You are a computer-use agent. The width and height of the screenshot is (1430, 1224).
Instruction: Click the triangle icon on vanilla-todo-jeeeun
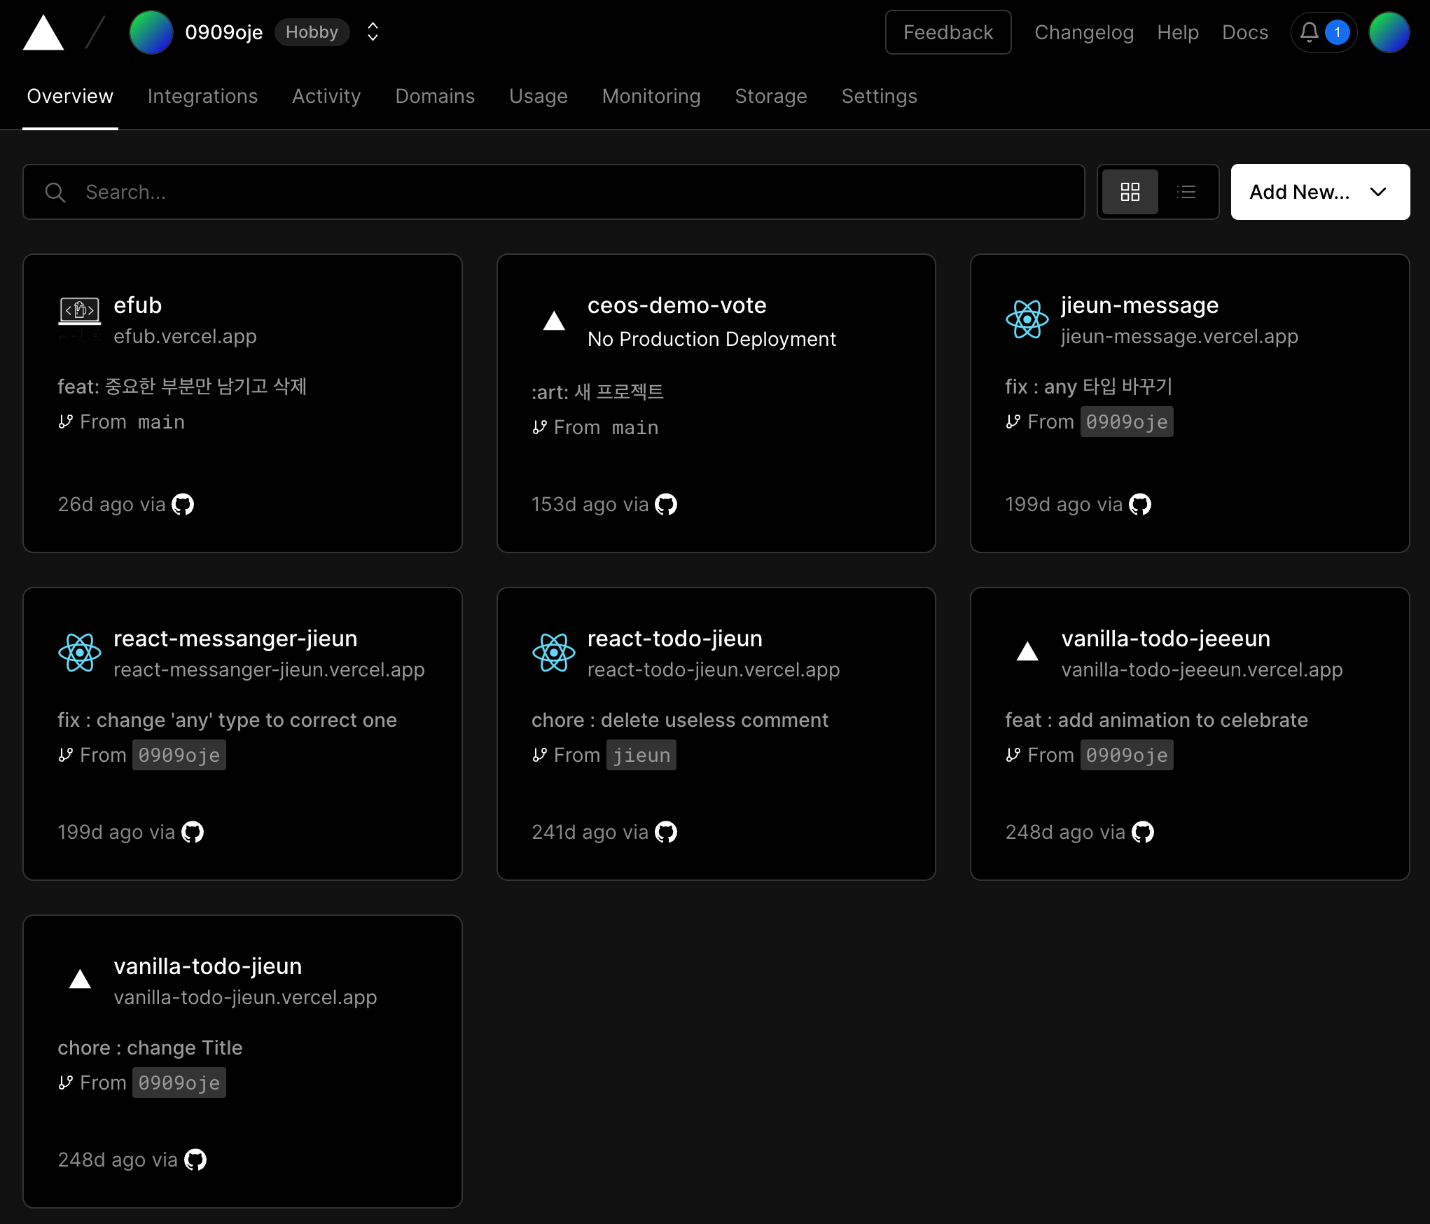pos(1027,652)
